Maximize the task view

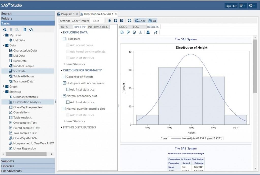pos(129,21)
